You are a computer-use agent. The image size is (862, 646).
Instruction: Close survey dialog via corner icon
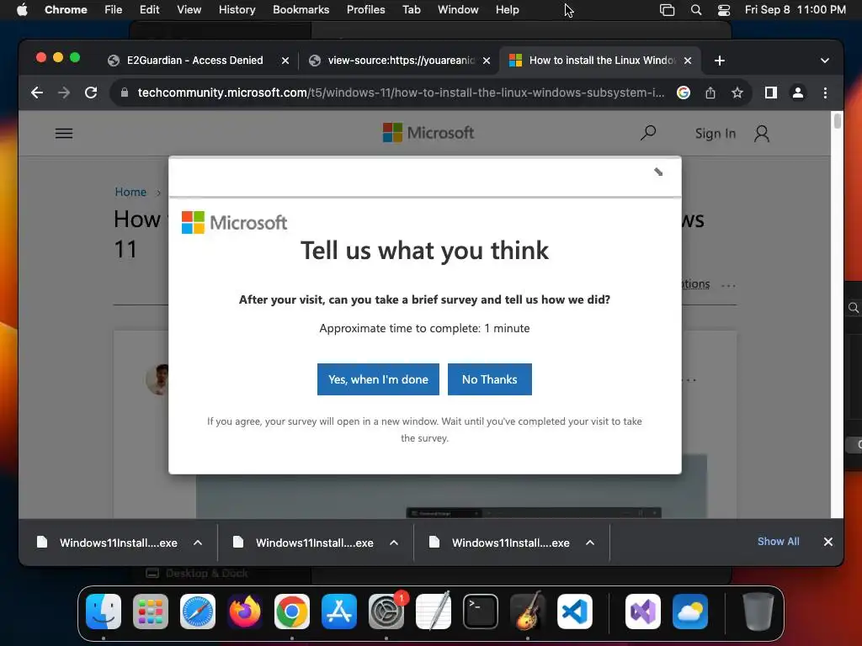click(x=658, y=172)
